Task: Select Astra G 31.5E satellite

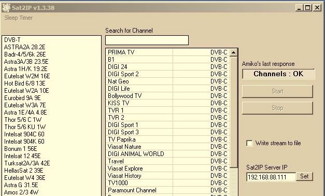Action: (51, 185)
